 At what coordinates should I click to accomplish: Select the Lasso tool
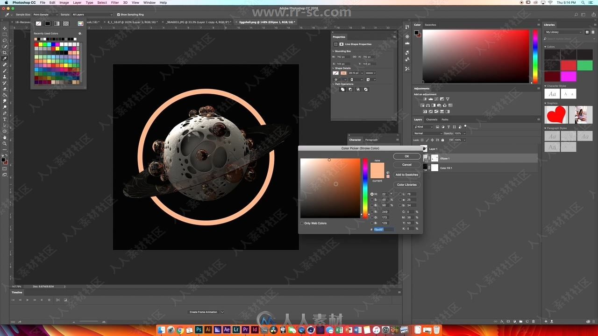(5, 41)
